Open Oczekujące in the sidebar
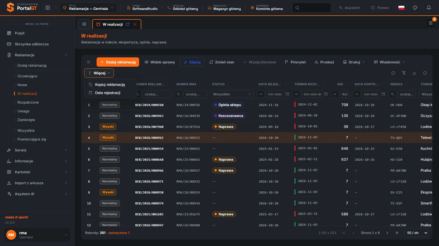Viewport: 439px width, 246px height. (27, 76)
